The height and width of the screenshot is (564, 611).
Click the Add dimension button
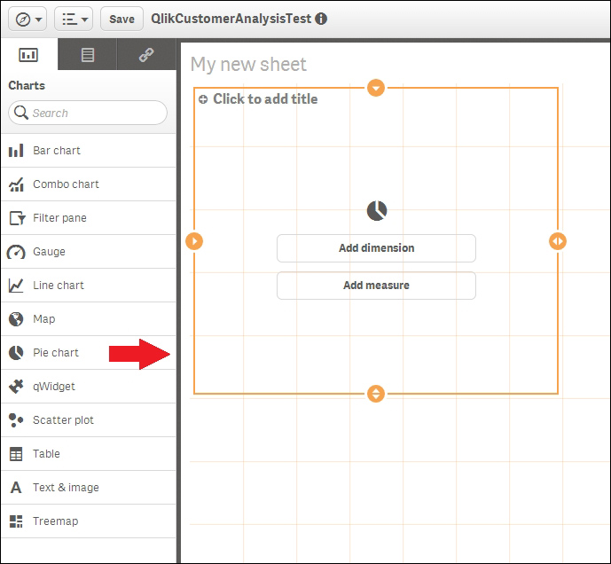(376, 248)
